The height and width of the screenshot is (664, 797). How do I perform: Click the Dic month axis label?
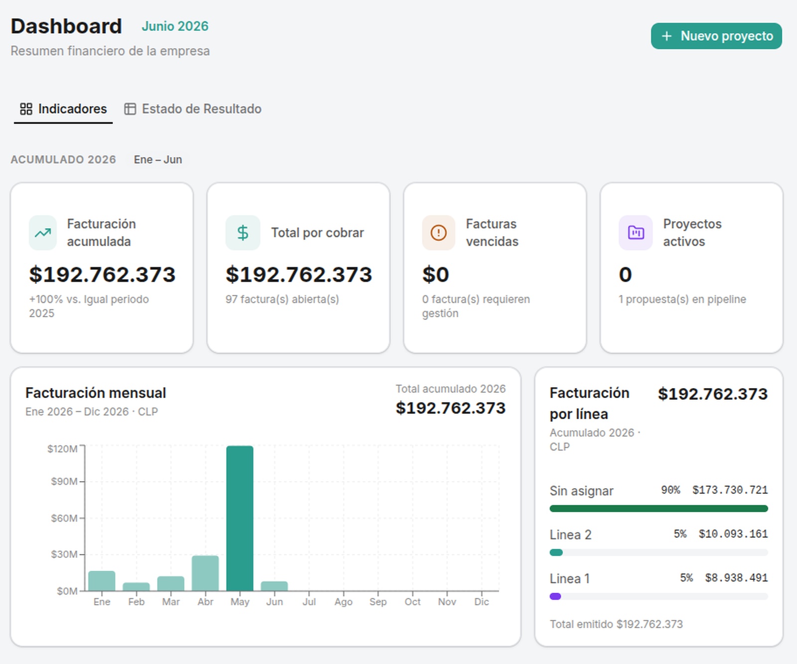click(481, 602)
